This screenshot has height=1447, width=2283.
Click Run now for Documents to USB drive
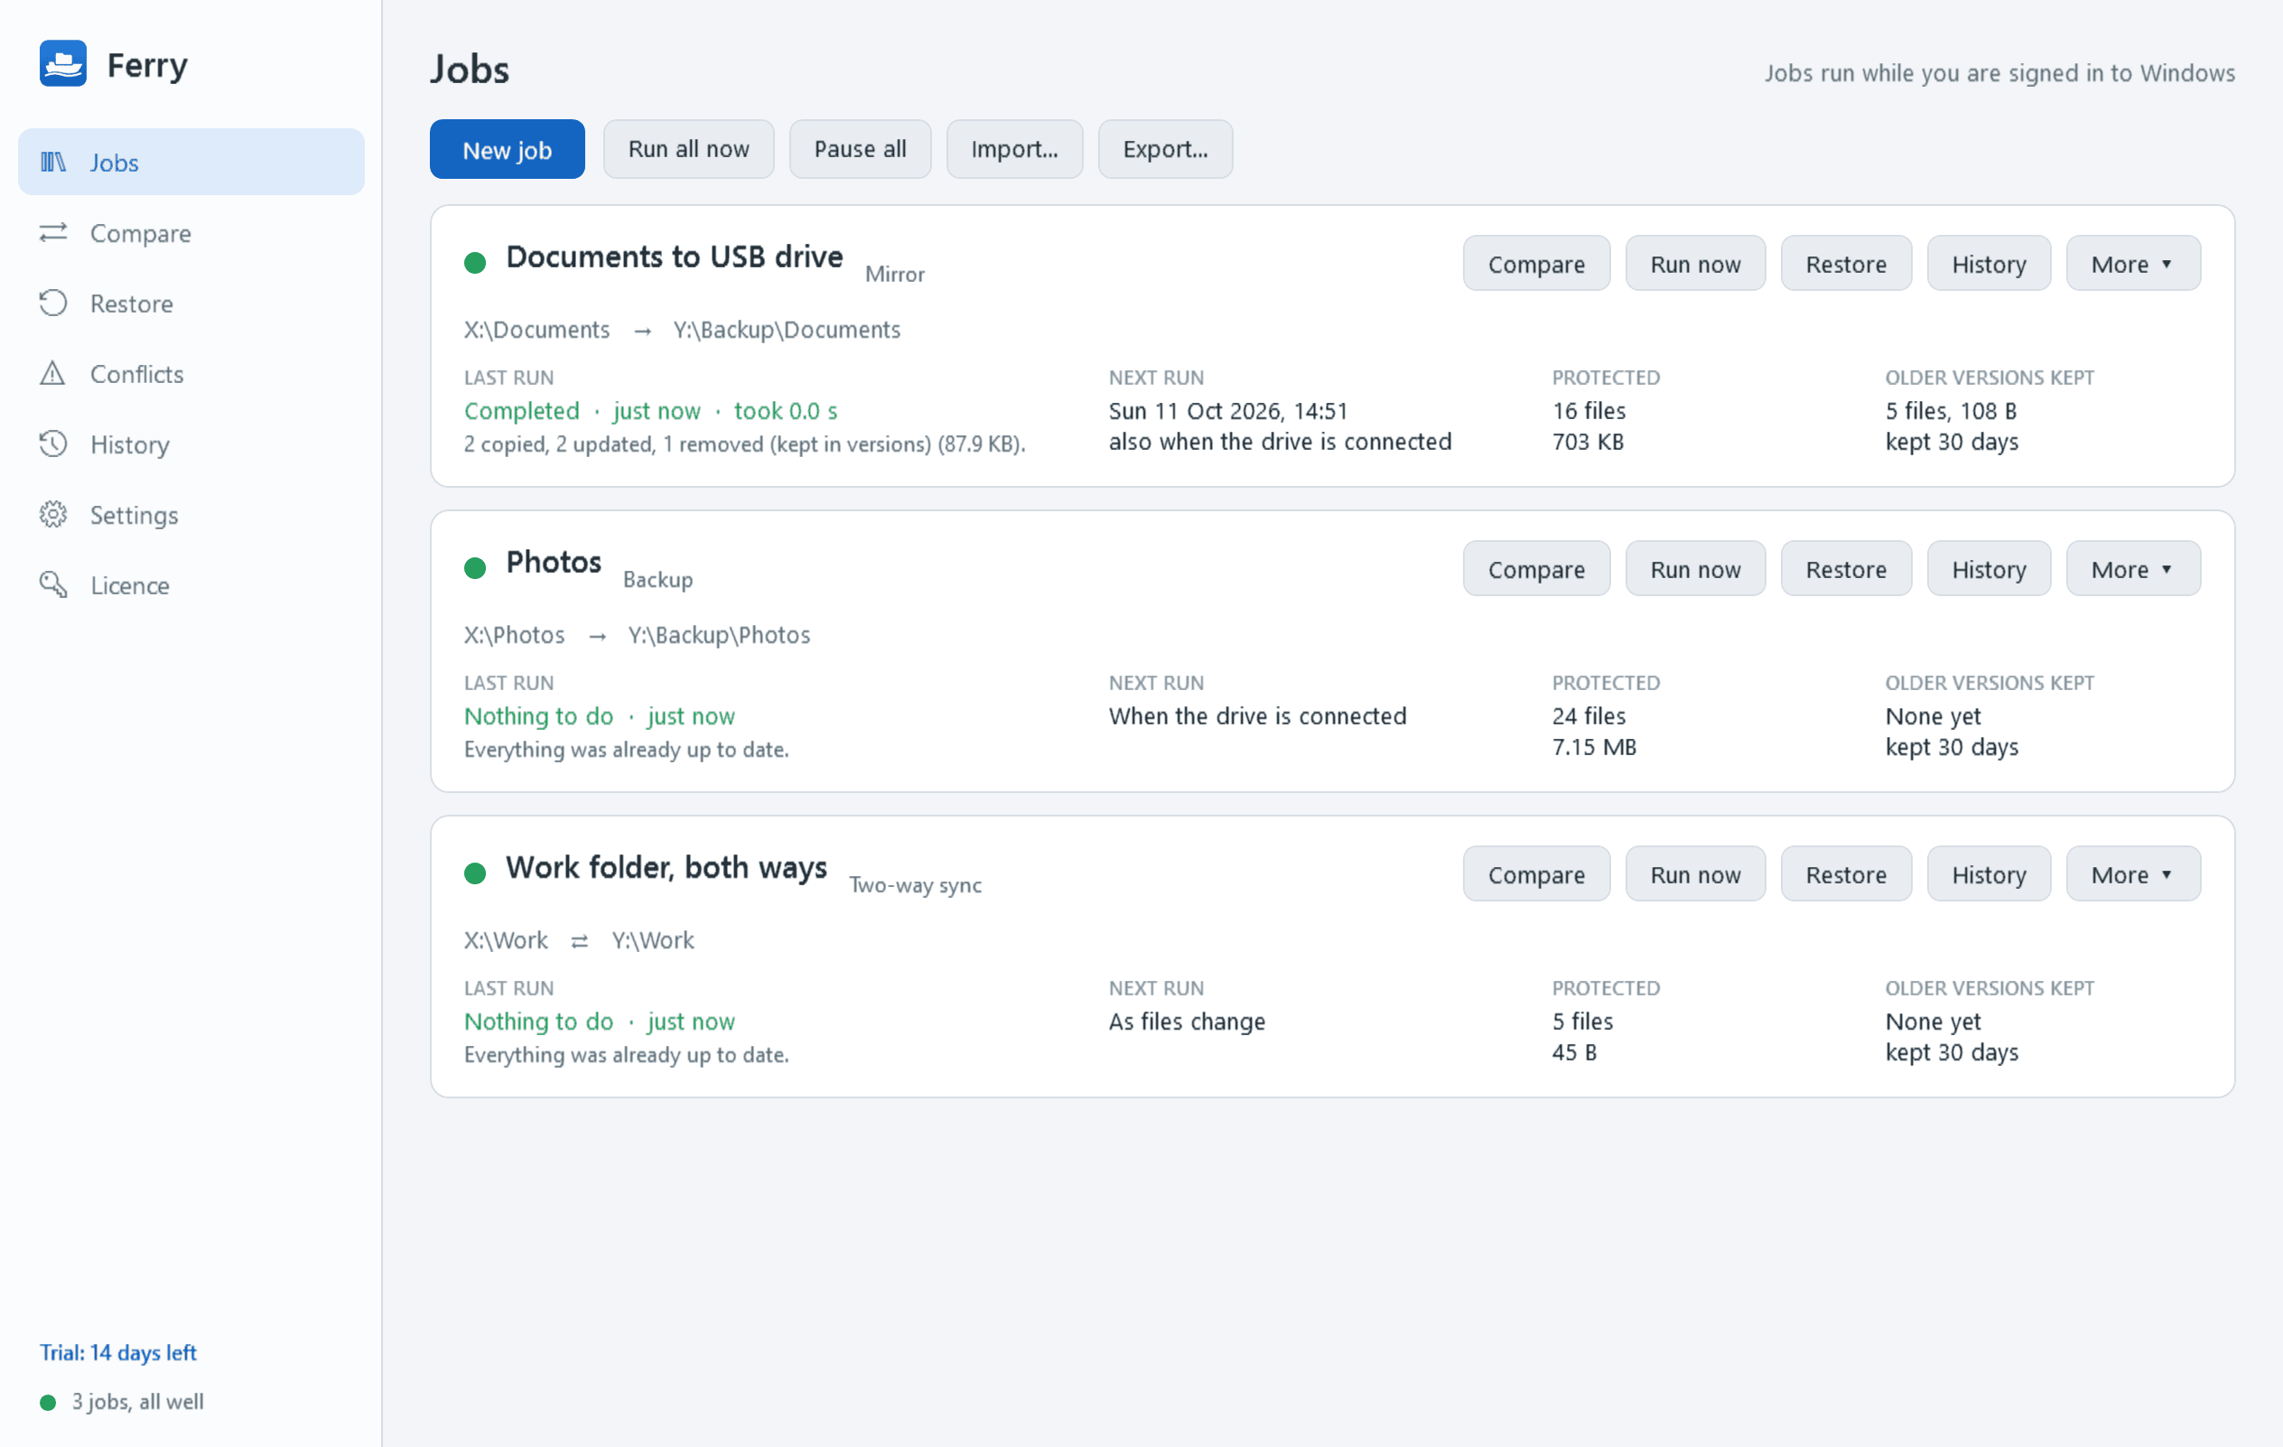[1695, 264]
